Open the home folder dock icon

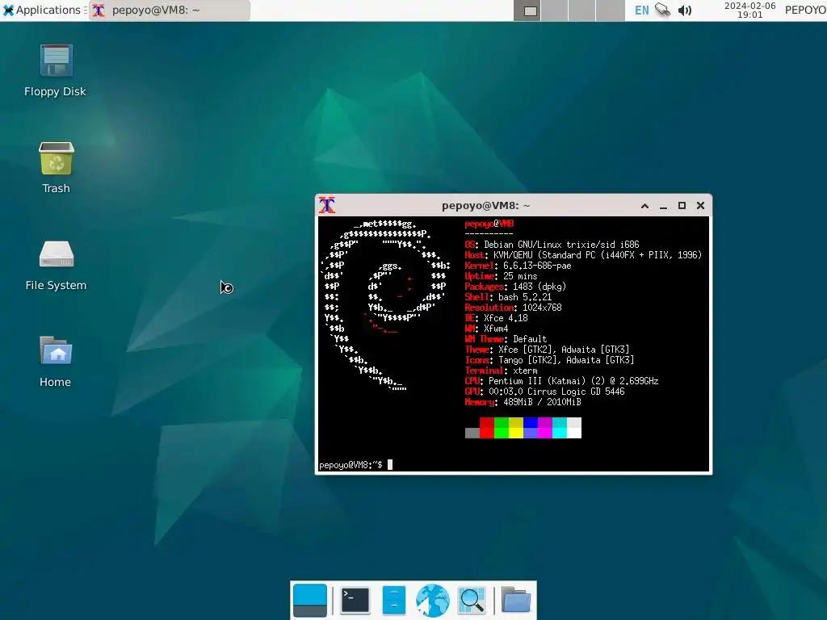point(515,600)
